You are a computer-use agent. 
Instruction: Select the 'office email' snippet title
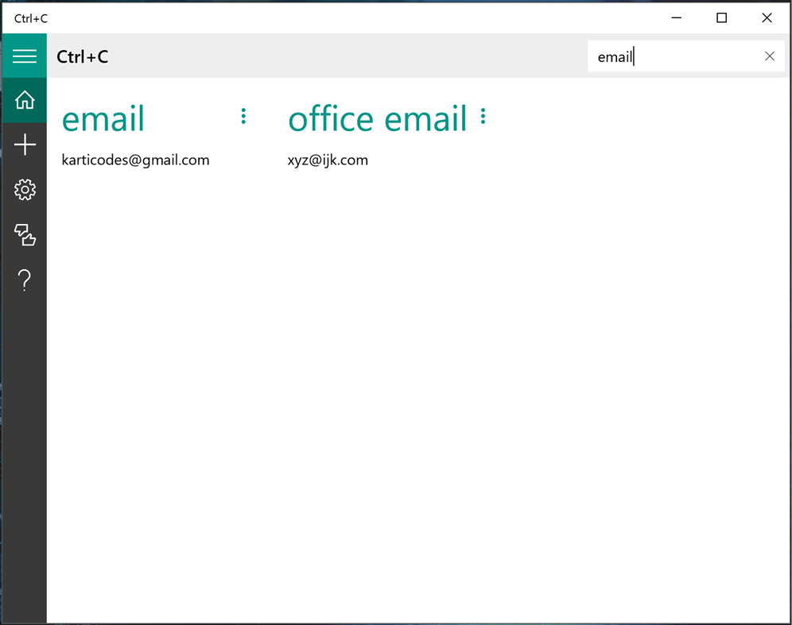[377, 118]
